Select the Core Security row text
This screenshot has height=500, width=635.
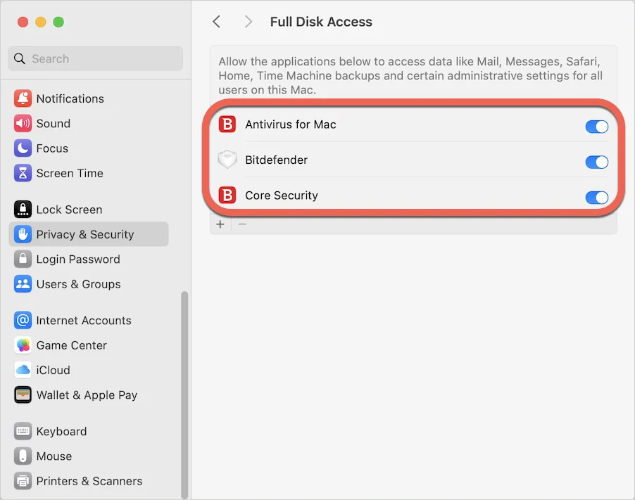282,195
